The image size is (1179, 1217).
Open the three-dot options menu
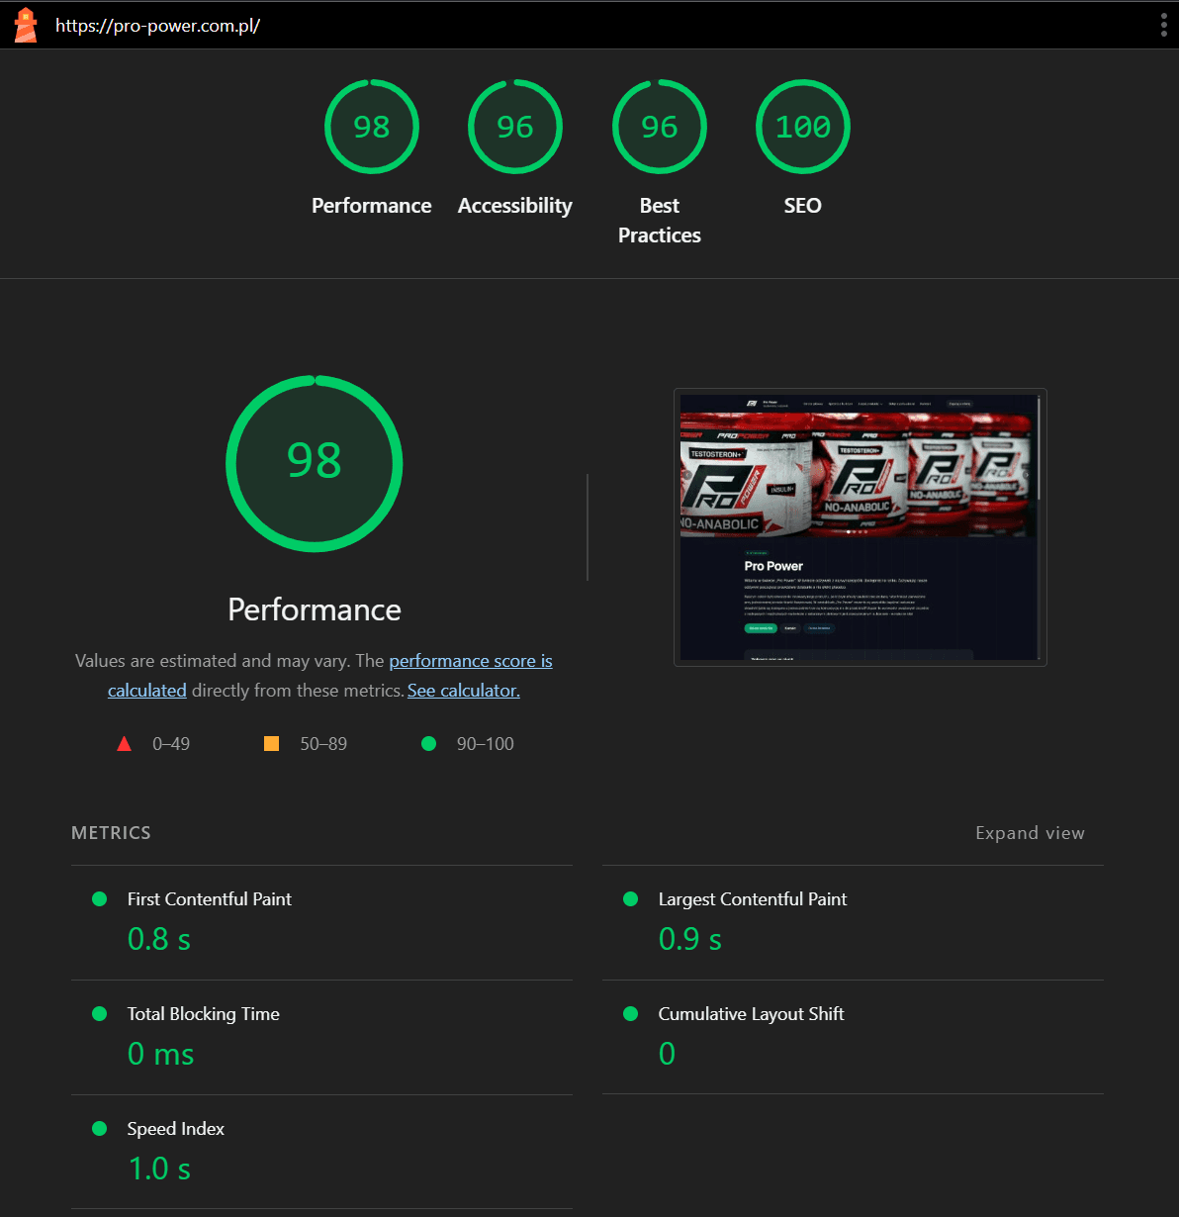(1163, 25)
